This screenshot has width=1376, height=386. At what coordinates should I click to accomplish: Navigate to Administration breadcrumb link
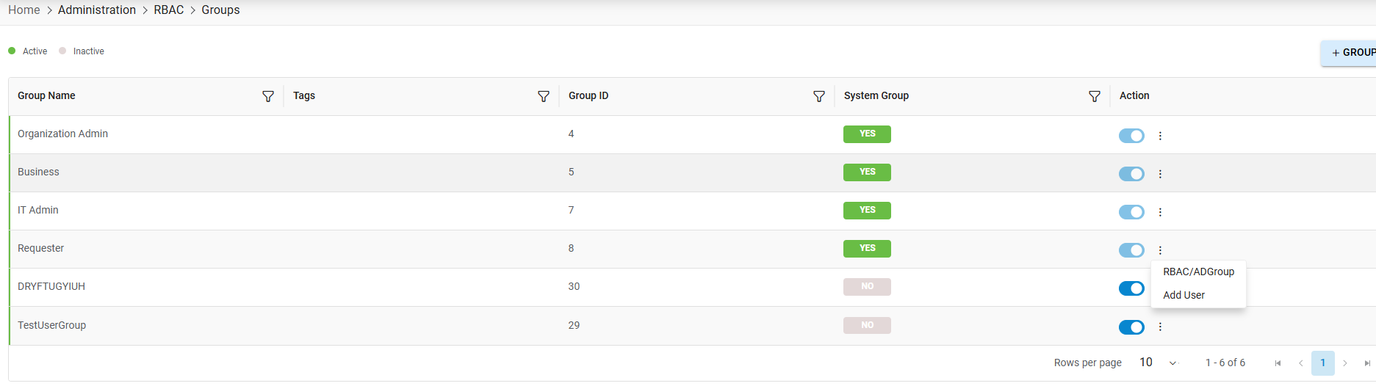[x=97, y=10]
